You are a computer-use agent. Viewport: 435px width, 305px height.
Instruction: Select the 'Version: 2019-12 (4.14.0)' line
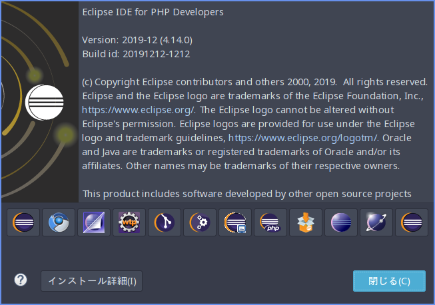coord(137,40)
